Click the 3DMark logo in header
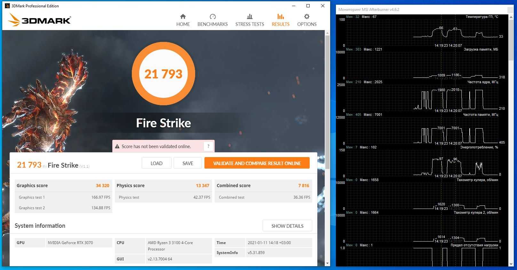The width and height of the screenshot is (517, 270). coord(40,20)
